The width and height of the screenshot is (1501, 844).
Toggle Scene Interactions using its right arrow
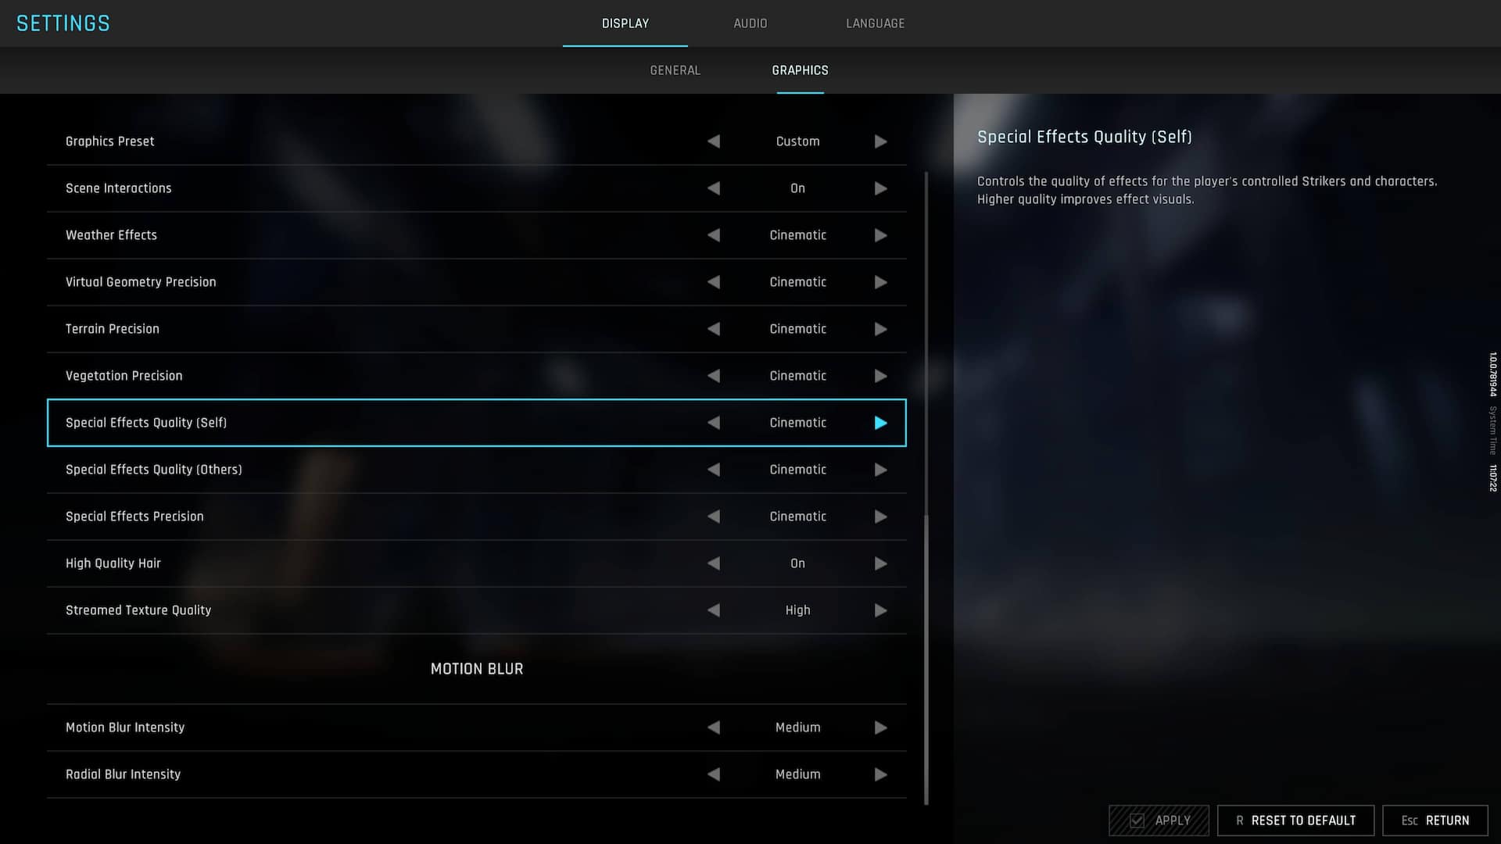(x=880, y=188)
